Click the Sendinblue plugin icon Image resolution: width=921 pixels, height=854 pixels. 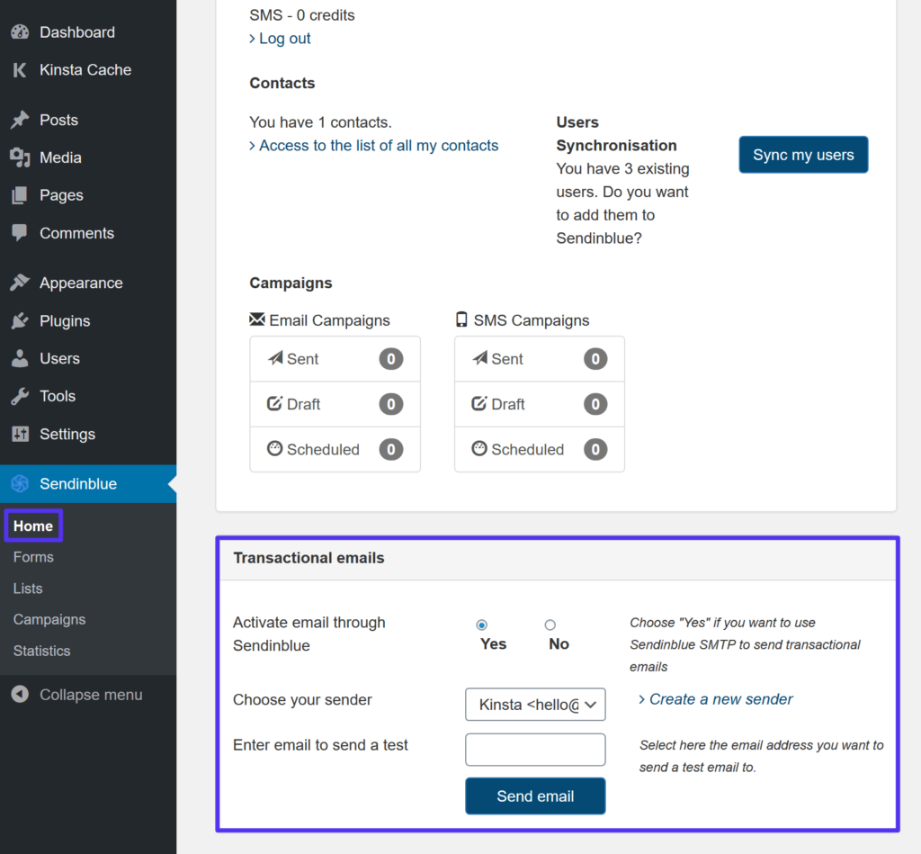[x=20, y=483]
